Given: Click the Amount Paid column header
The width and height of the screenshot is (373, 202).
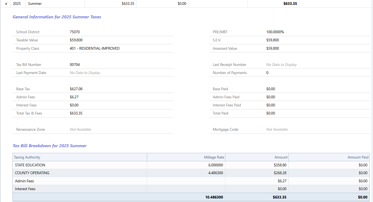Looking at the screenshot, I should point(358,157).
